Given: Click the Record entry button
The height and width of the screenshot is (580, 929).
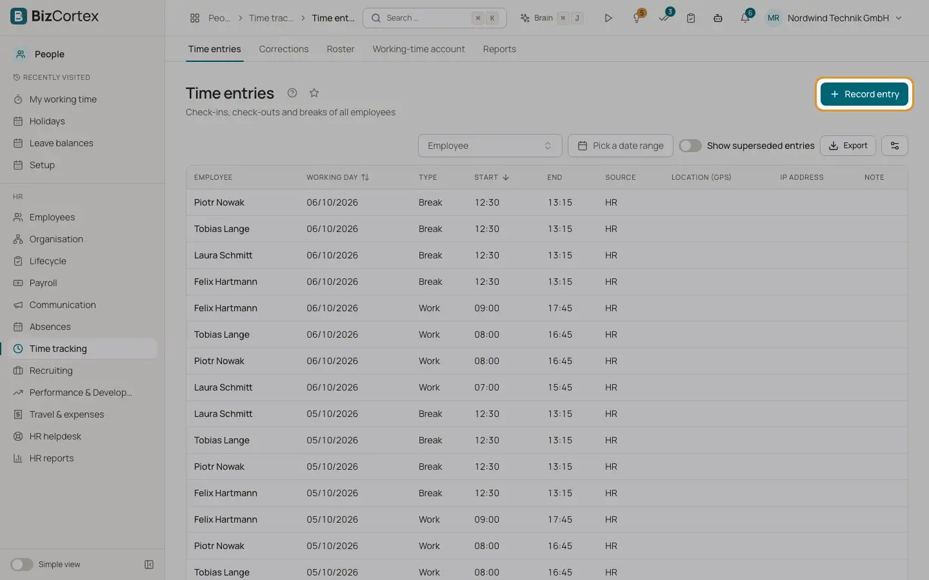Looking at the screenshot, I should (864, 94).
